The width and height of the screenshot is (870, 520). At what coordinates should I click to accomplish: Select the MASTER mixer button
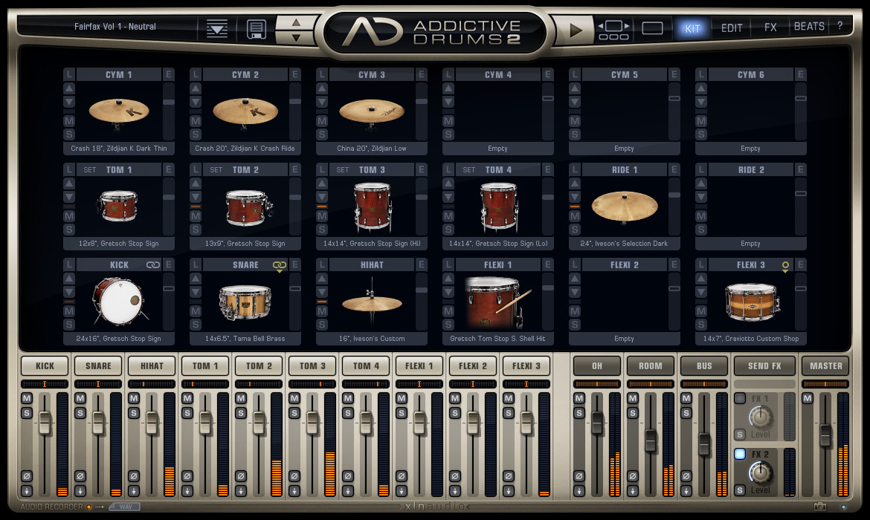[826, 366]
